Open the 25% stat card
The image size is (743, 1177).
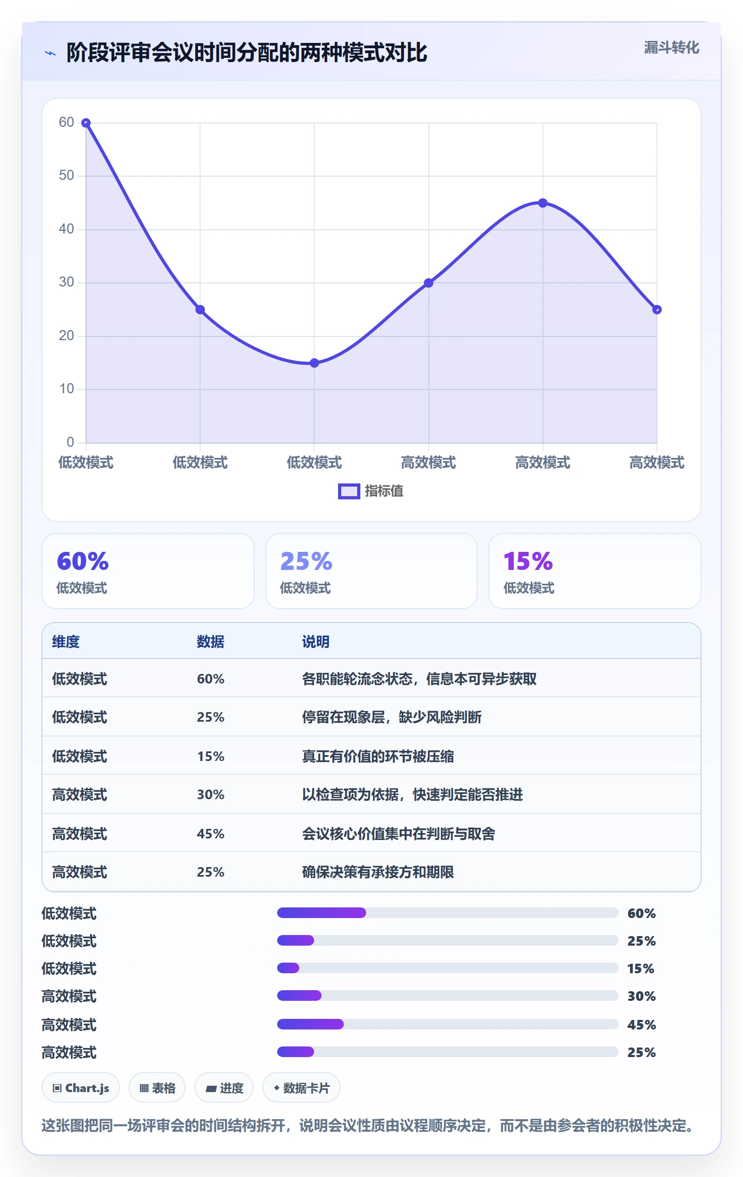tap(371, 571)
